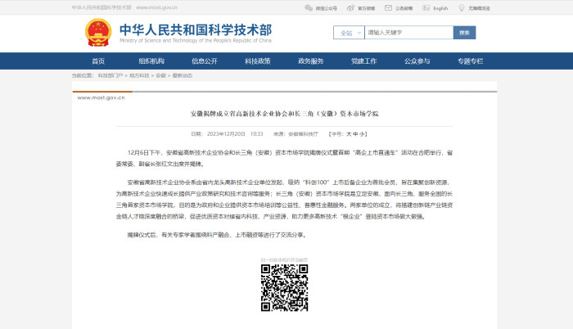Viewport: 573px width, 329px height.
Task: Open the 全站 search scope dropdown
Action: click(x=349, y=33)
